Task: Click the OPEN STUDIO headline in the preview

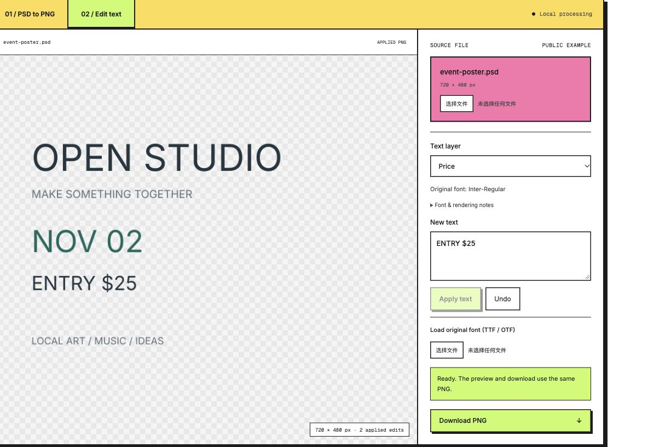Action: click(157, 158)
